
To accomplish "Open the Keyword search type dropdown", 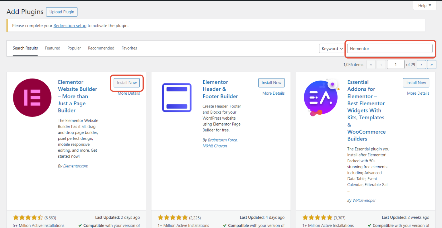I will click(332, 48).
